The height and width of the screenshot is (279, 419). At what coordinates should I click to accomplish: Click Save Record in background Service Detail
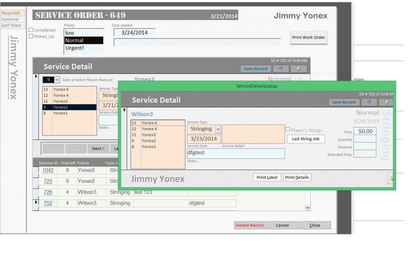point(255,69)
